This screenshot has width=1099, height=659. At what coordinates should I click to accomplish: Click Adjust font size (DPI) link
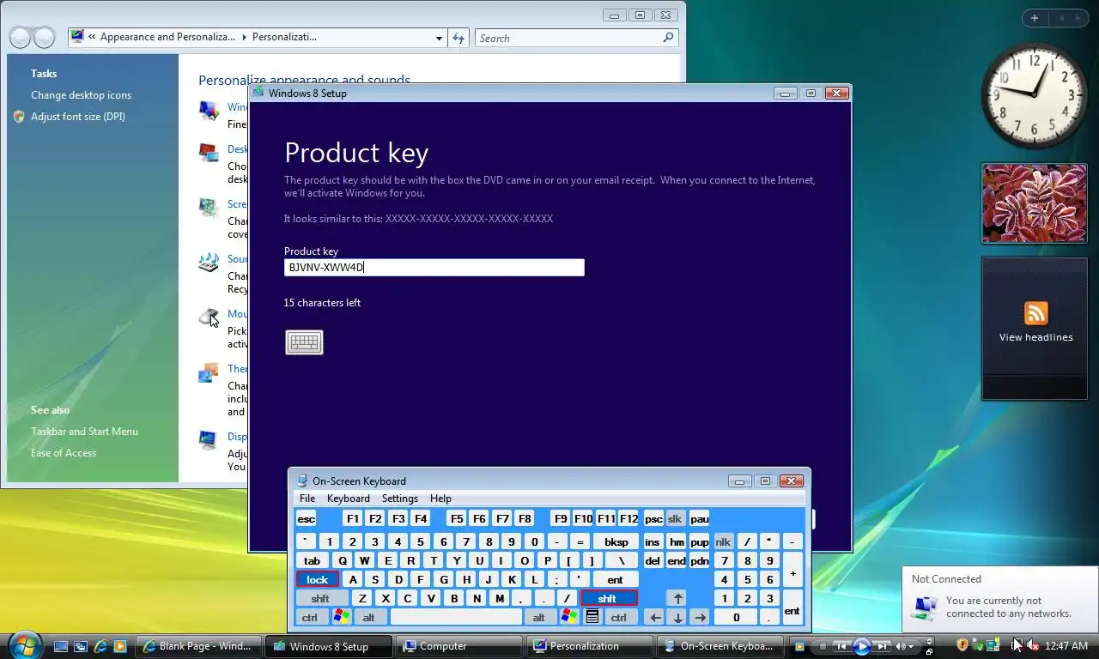[78, 117]
